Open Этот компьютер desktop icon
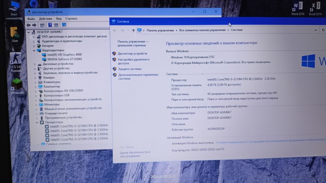Image resolution: width=326 pixels, height=183 pixels. coord(14,10)
